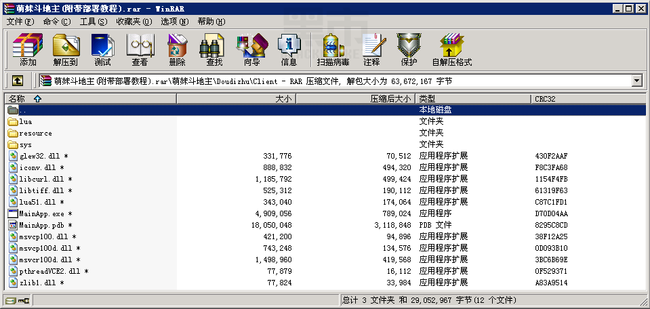Click the 信息 (Info) toolbar icon
650x309 pixels.
289,45
